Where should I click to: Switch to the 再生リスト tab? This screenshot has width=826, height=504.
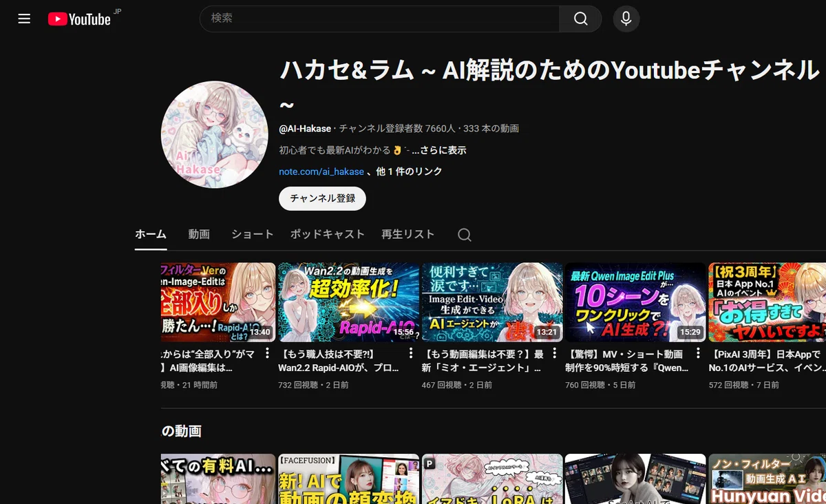click(408, 234)
